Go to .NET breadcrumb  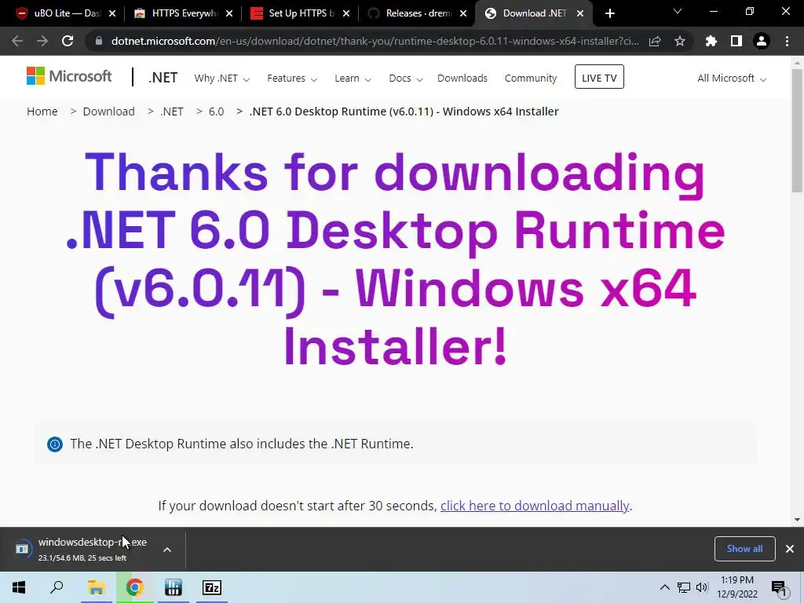[x=172, y=111]
